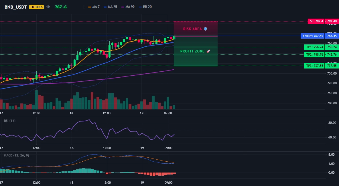Screen dimensions: 339x186
Task: Click the TP1: 756.24 target label
Action: [x=314, y=47]
